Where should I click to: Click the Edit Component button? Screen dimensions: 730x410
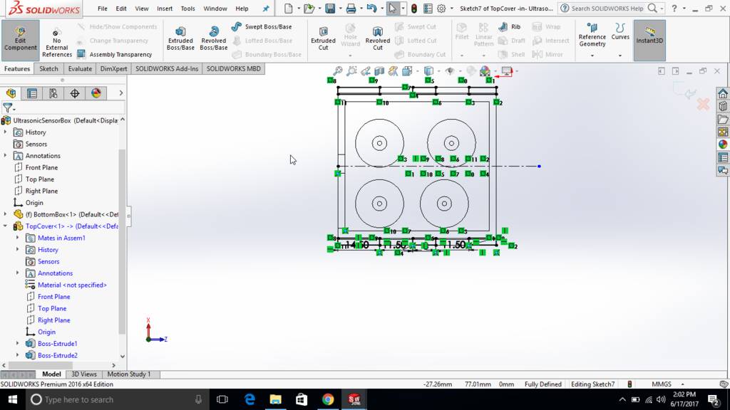pyautogui.click(x=20, y=40)
